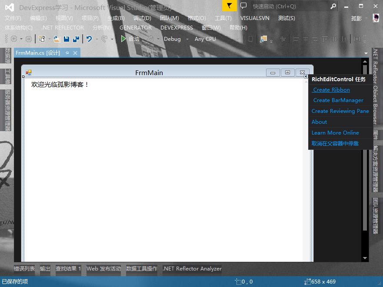Open the document tab list dropdown

(366, 53)
